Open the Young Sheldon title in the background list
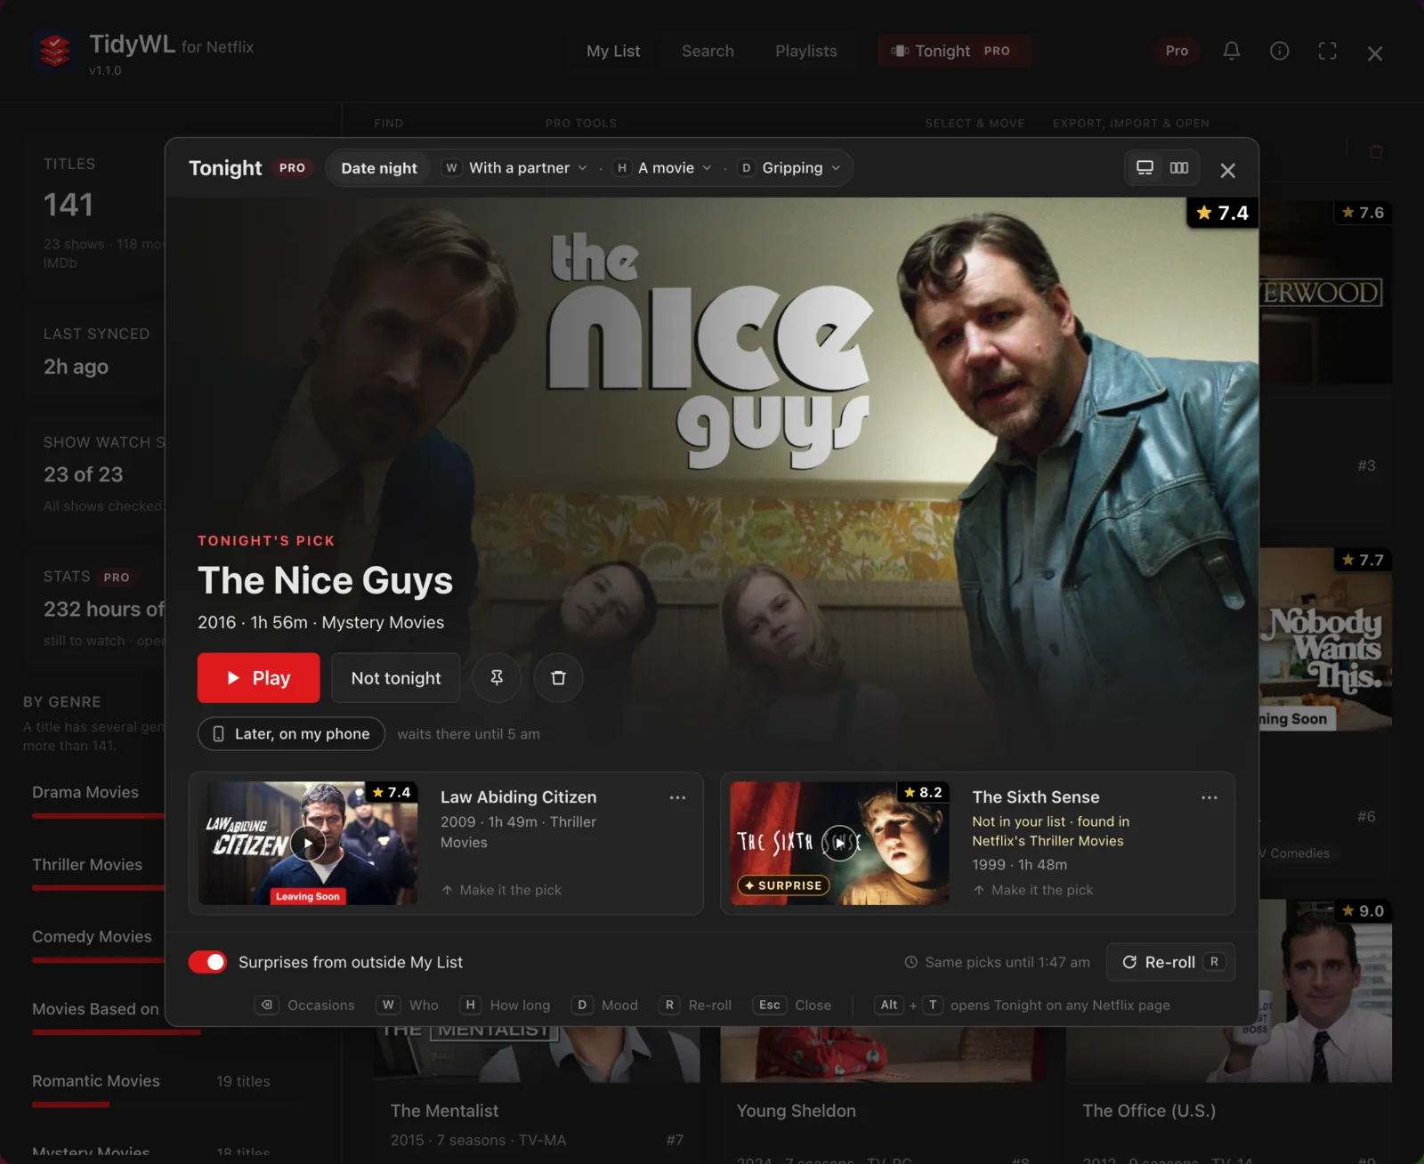1424x1164 pixels. 796,1111
